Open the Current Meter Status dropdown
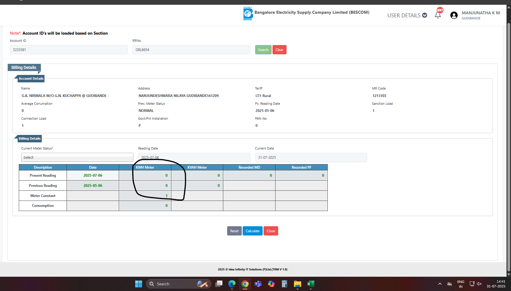 (77, 158)
